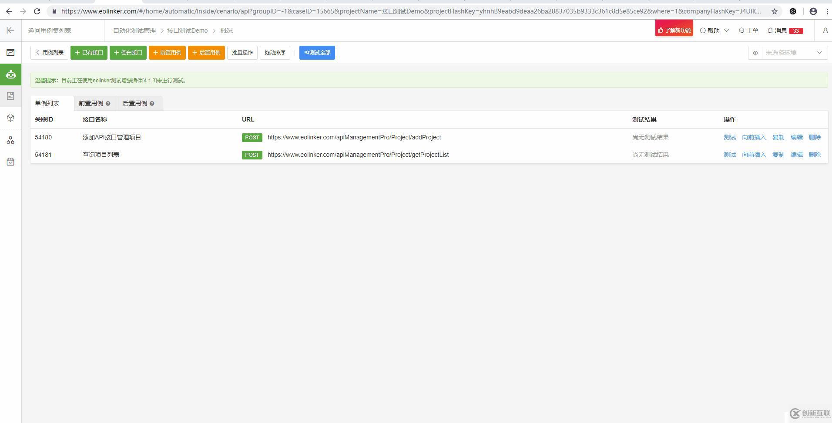Screen dimensions: 832x423
Task: Open the calendar schedule sidebar icon
Action: tap(10, 162)
